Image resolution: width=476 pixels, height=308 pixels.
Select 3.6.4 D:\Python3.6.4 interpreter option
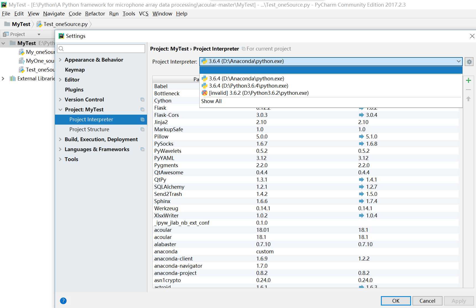point(331,86)
